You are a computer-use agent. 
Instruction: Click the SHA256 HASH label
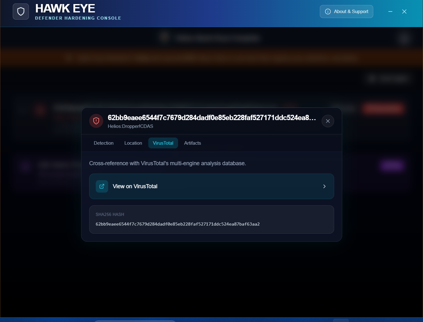pyautogui.click(x=110, y=214)
